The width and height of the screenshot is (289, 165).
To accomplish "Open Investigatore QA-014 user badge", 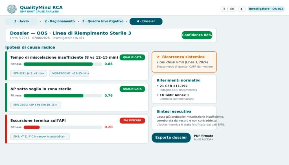I will (266, 9).
